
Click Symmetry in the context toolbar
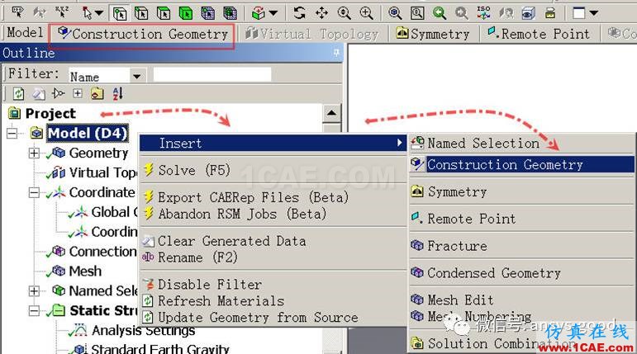tap(433, 34)
